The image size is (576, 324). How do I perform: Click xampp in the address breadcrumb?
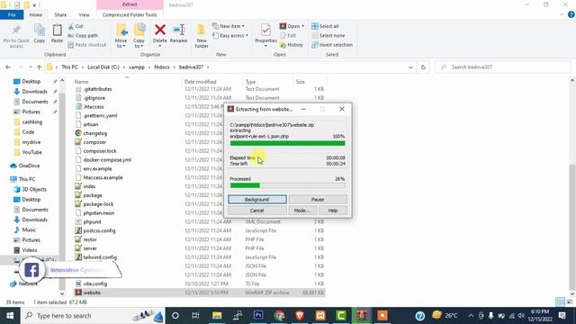point(137,67)
